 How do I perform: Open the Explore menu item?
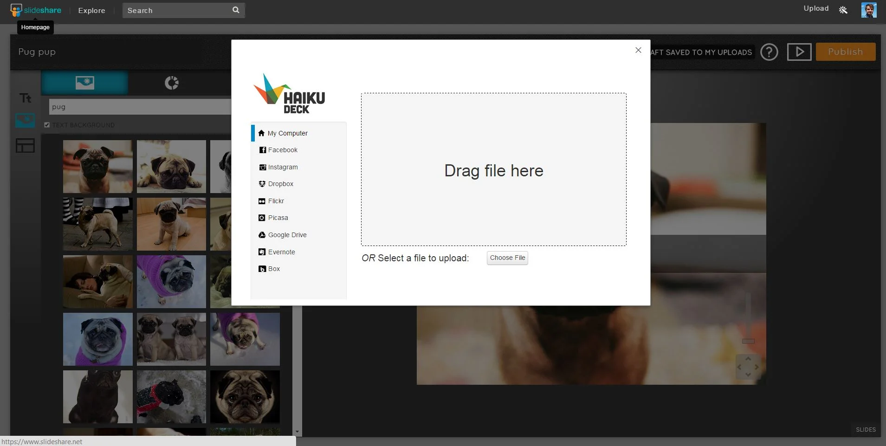[x=91, y=10]
